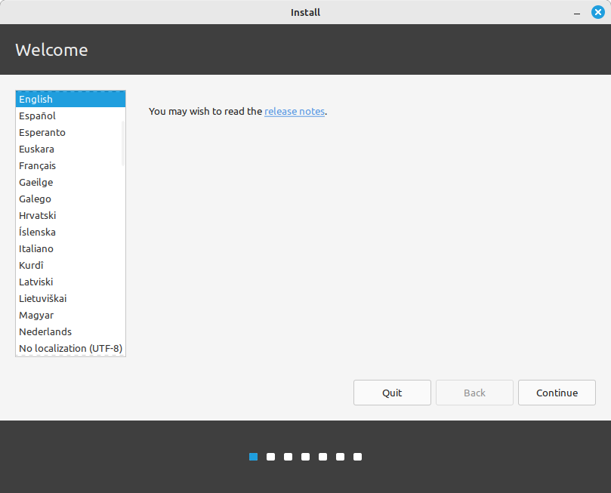
Task: Choose Italiano from the list
Action: [70, 249]
